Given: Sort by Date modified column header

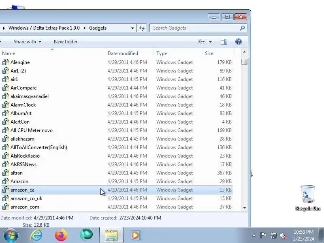Looking at the screenshot, I should [130, 53].
